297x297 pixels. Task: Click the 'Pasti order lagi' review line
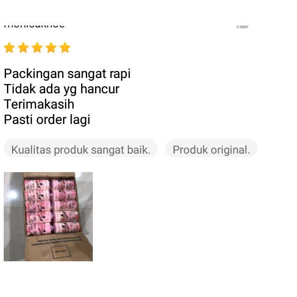pyautogui.click(x=47, y=120)
